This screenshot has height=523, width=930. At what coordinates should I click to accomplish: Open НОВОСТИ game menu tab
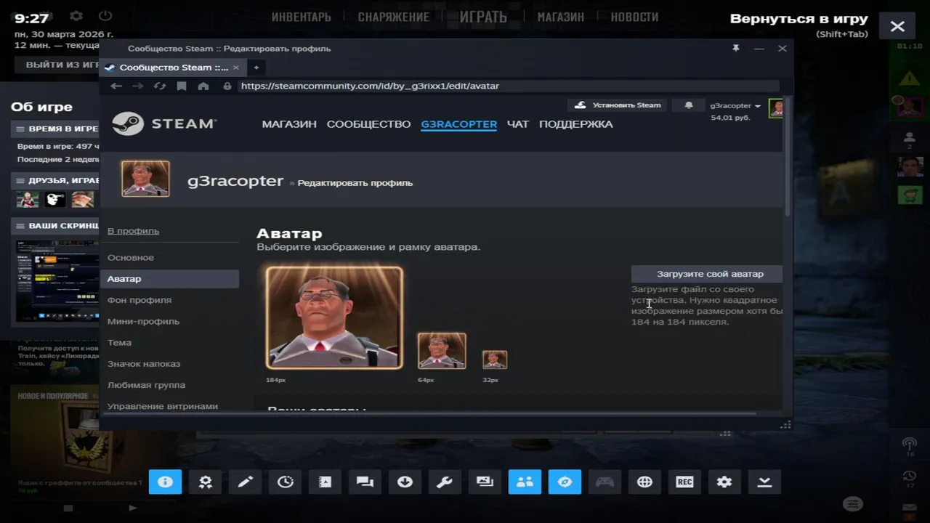point(634,17)
